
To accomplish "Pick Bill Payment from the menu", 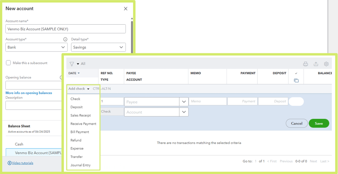I will 80,132.
